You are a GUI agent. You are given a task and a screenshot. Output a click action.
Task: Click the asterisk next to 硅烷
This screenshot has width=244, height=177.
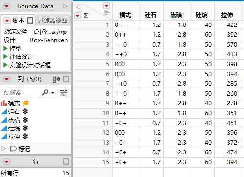pyautogui.click(x=25, y=128)
